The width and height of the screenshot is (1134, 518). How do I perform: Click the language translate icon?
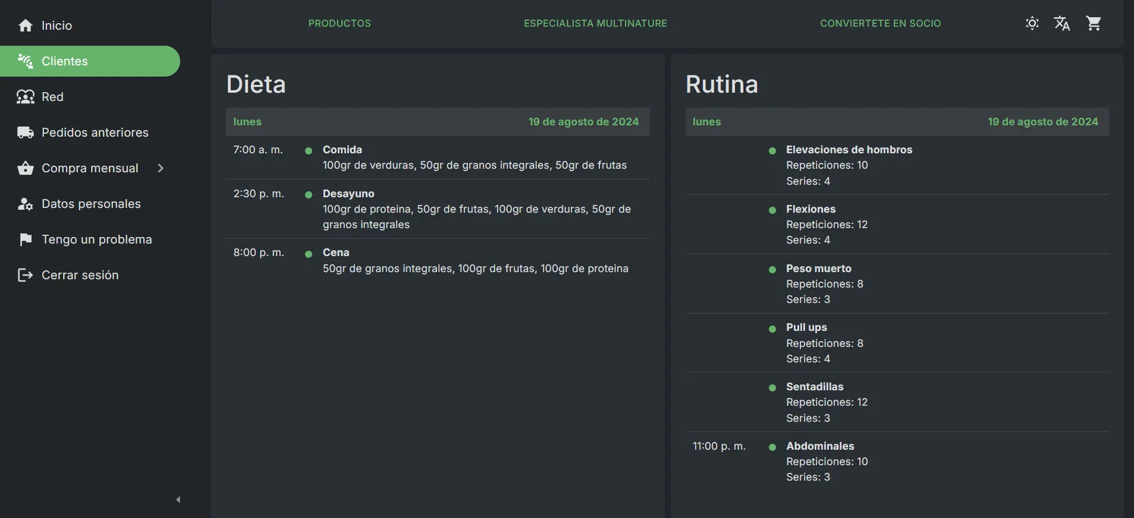(x=1062, y=23)
